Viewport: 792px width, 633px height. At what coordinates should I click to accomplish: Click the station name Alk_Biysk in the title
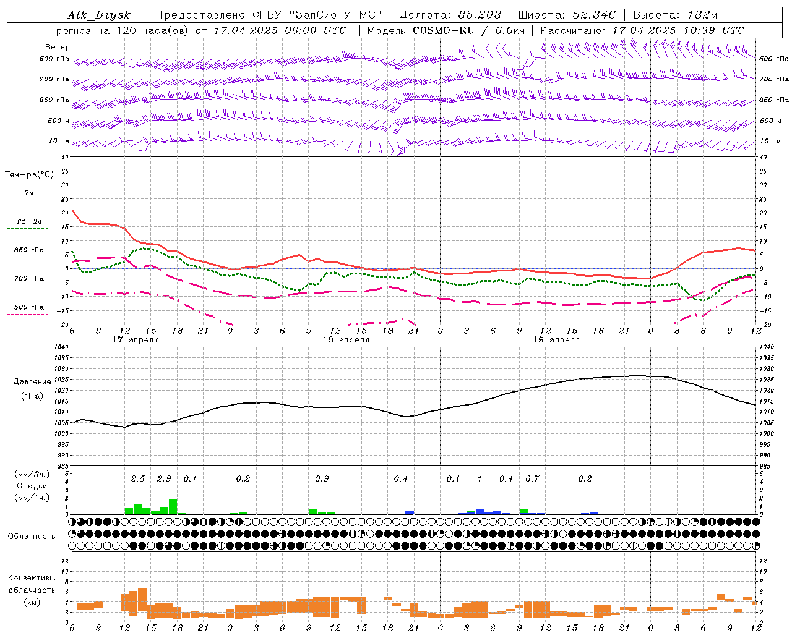tap(99, 15)
